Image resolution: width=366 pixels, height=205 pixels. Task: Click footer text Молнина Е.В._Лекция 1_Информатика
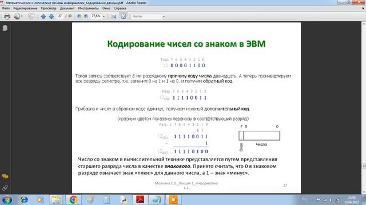pyautogui.click(x=186, y=183)
